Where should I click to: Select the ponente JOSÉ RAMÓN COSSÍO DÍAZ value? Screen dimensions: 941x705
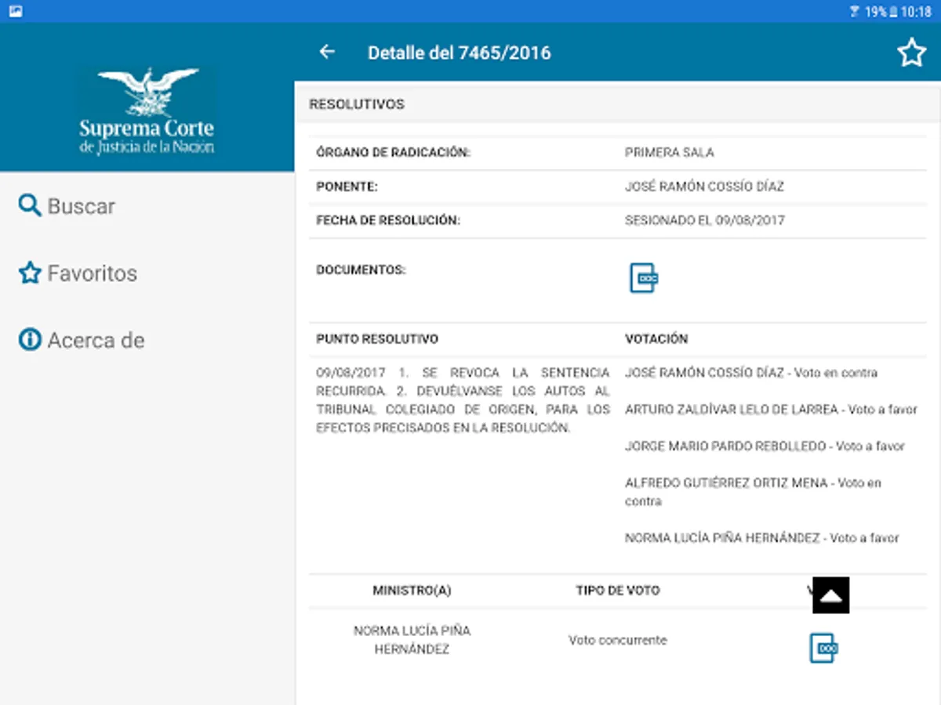704,186
